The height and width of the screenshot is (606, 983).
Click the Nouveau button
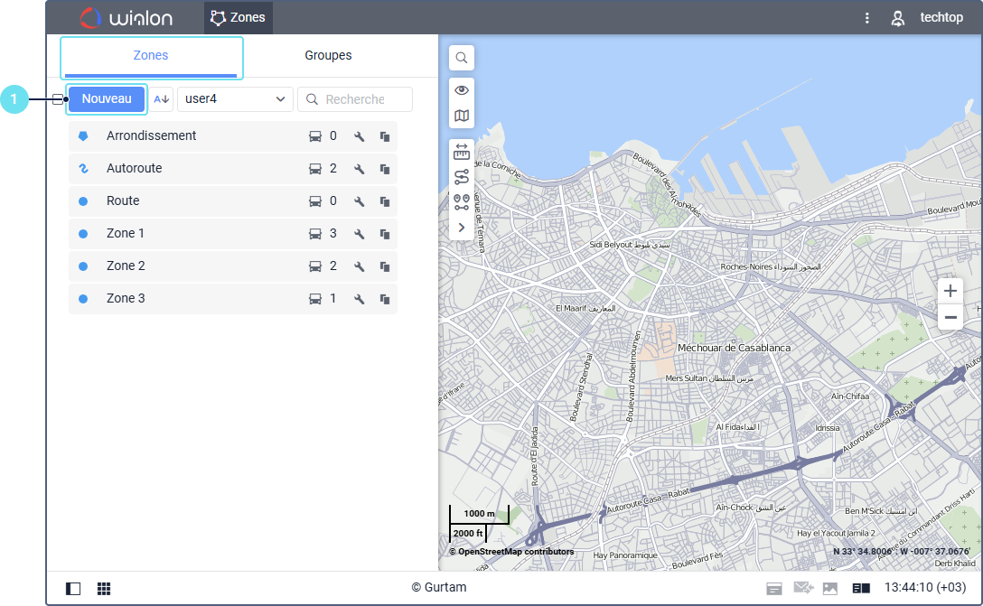click(107, 99)
